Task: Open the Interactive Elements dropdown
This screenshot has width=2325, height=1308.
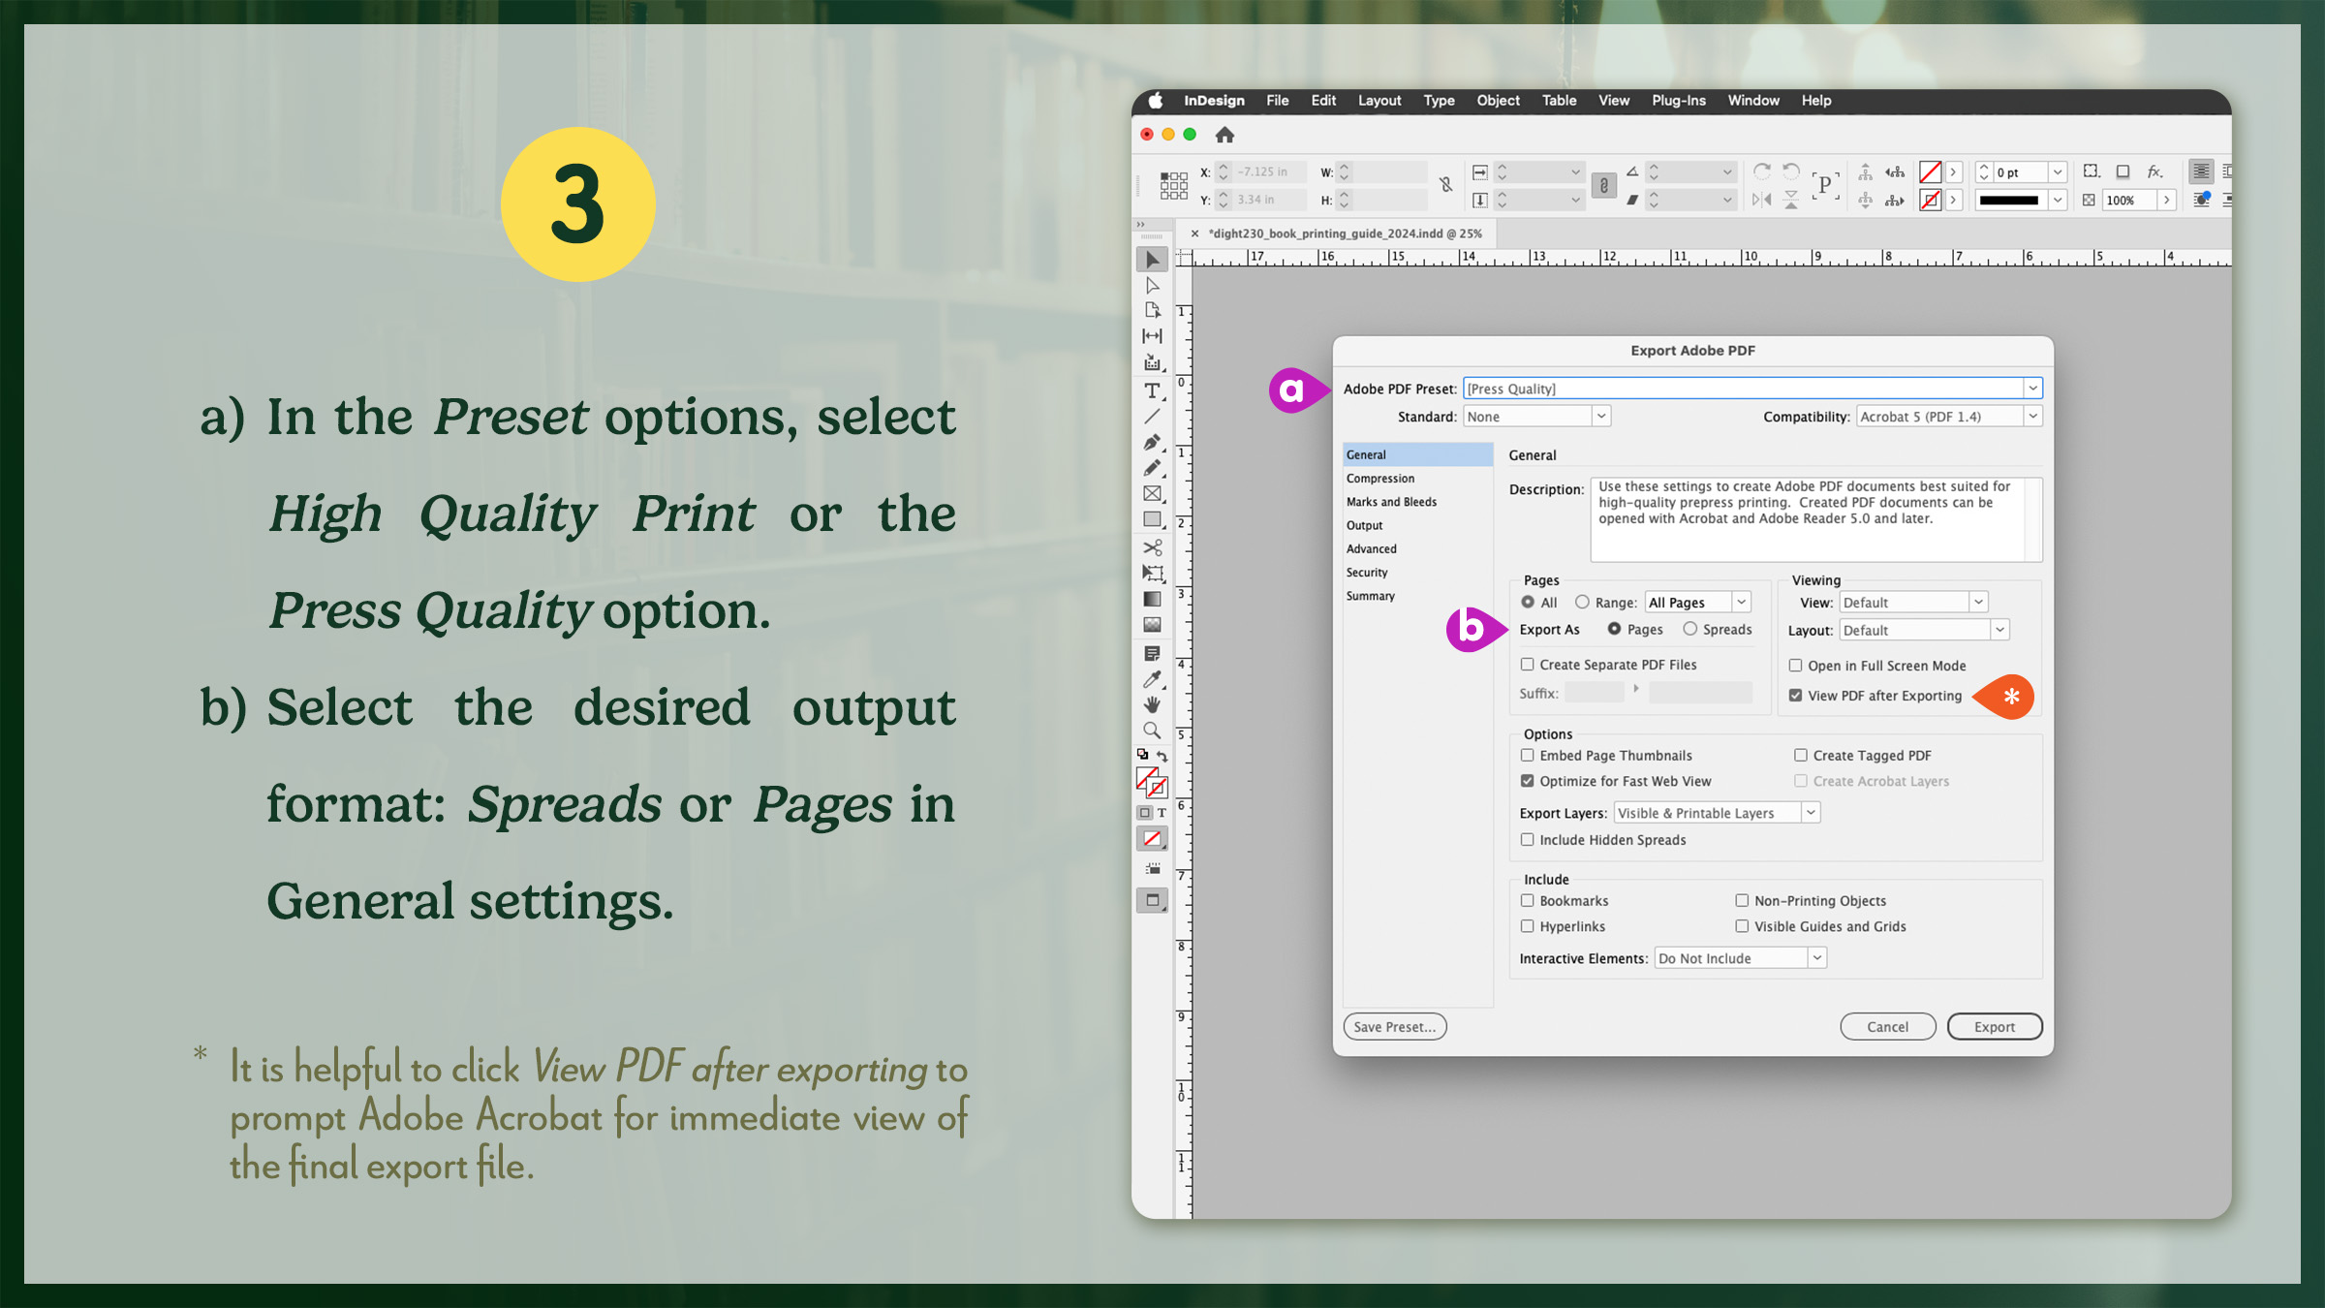Action: point(1815,957)
